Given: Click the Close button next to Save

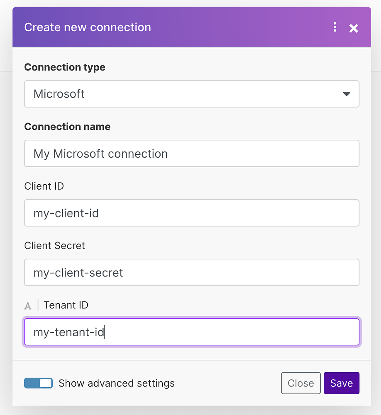Looking at the screenshot, I should (x=300, y=383).
